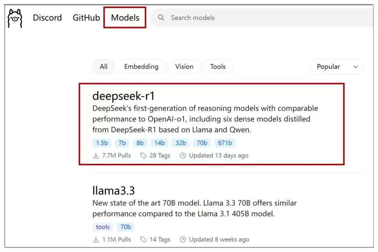378x252 pixels.
Task: Go to the GitHub nav link
Action: click(x=86, y=17)
